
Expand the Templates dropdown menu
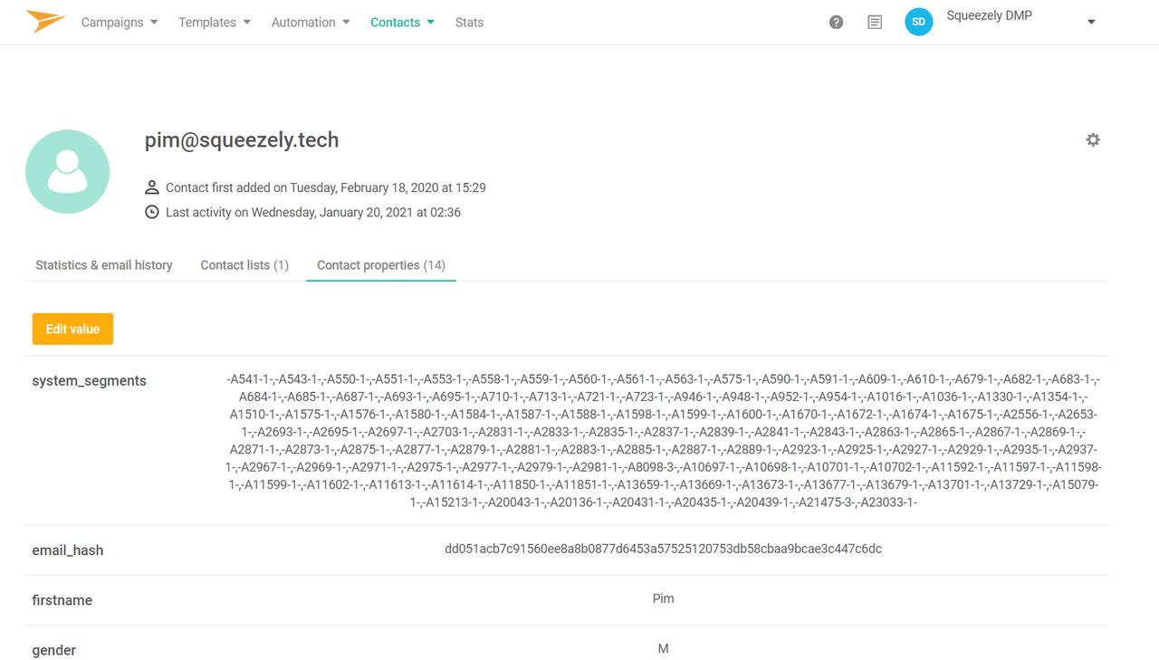coord(215,23)
